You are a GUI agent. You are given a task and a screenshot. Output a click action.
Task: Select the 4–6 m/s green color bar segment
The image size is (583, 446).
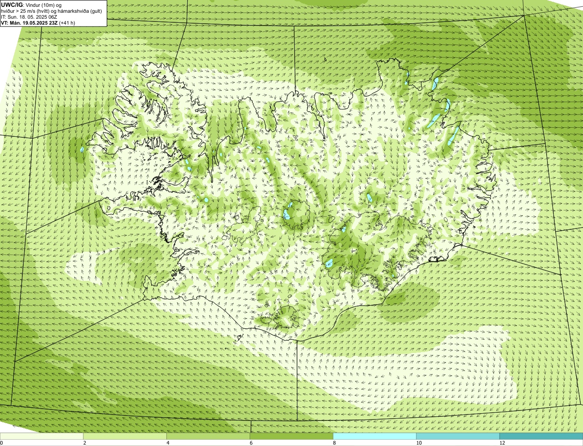click(208, 436)
